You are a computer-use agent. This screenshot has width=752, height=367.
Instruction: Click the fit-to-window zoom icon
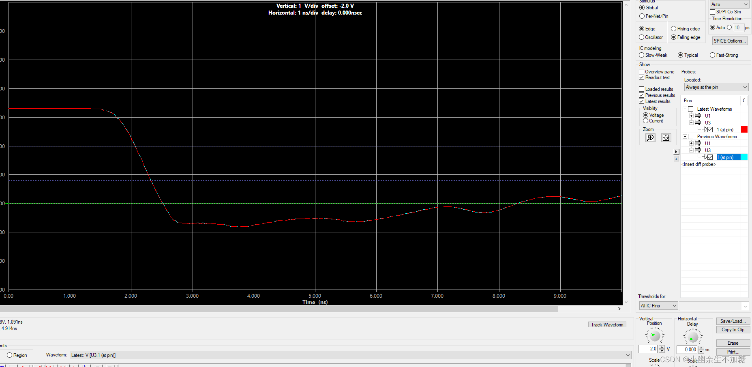[666, 138]
